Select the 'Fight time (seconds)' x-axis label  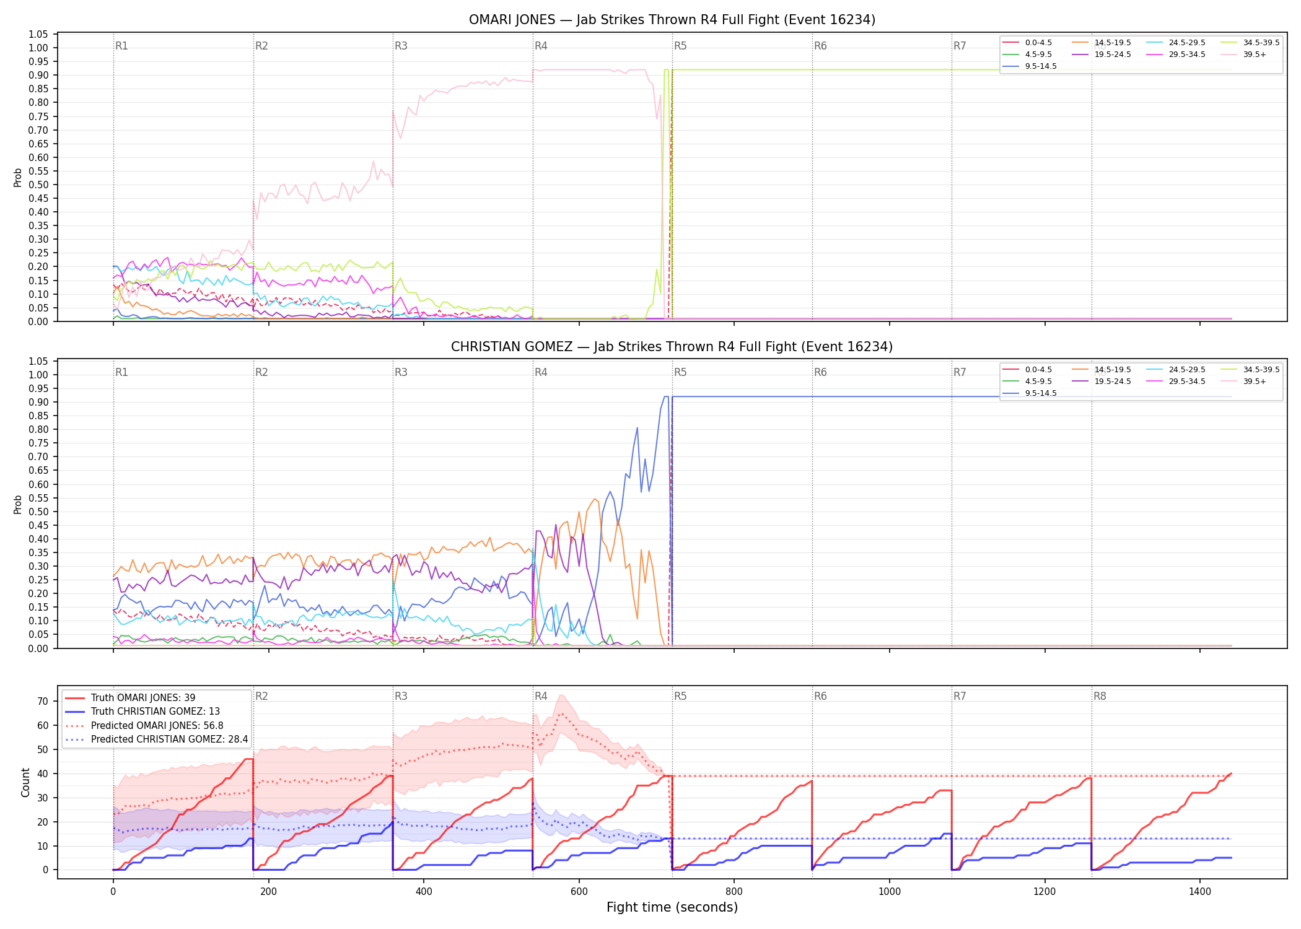[x=672, y=907]
